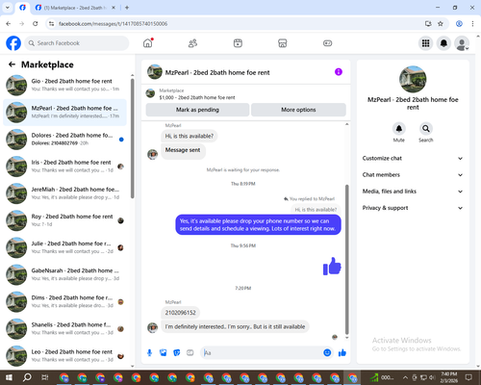This screenshot has width=481, height=385.
Task: Click the Search Facebook field
Action: click(x=77, y=43)
